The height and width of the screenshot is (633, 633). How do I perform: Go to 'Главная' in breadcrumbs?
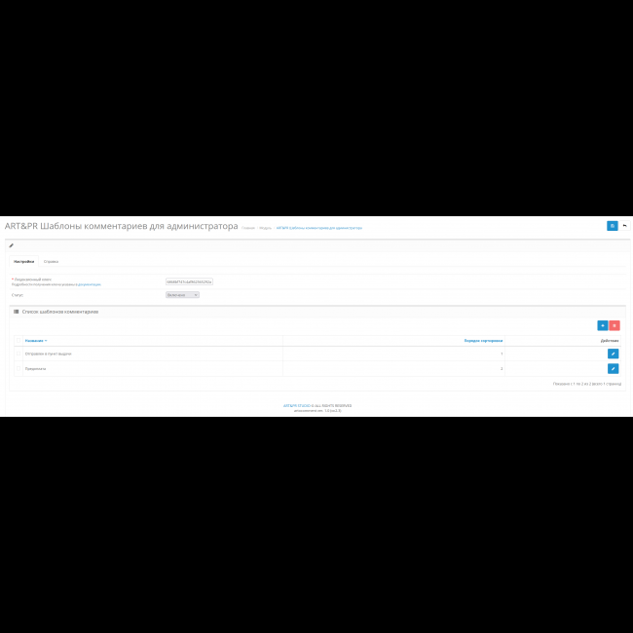click(x=248, y=228)
